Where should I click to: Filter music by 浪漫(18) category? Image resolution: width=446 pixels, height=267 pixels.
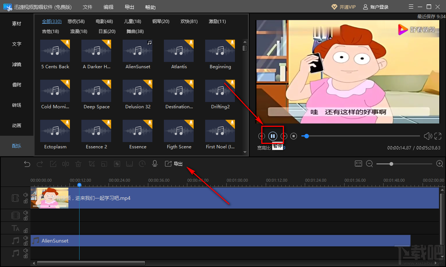click(79, 32)
